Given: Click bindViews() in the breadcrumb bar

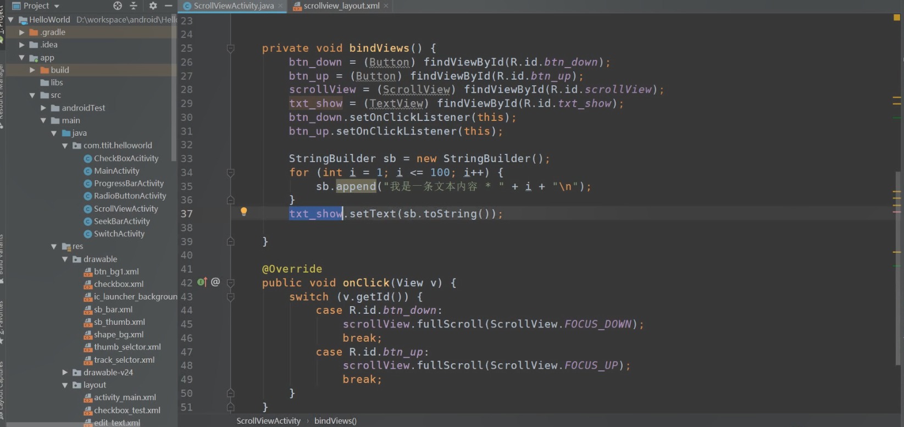Looking at the screenshot, I should tap(335, 421).
